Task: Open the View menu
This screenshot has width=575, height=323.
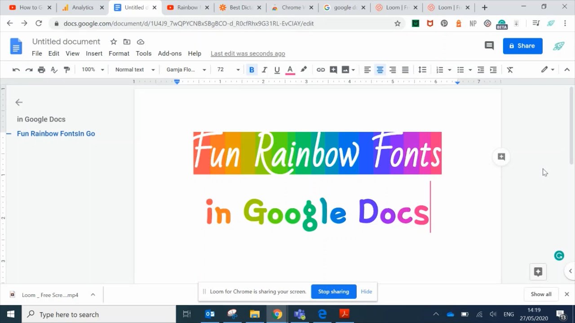Action: [72, 53]
